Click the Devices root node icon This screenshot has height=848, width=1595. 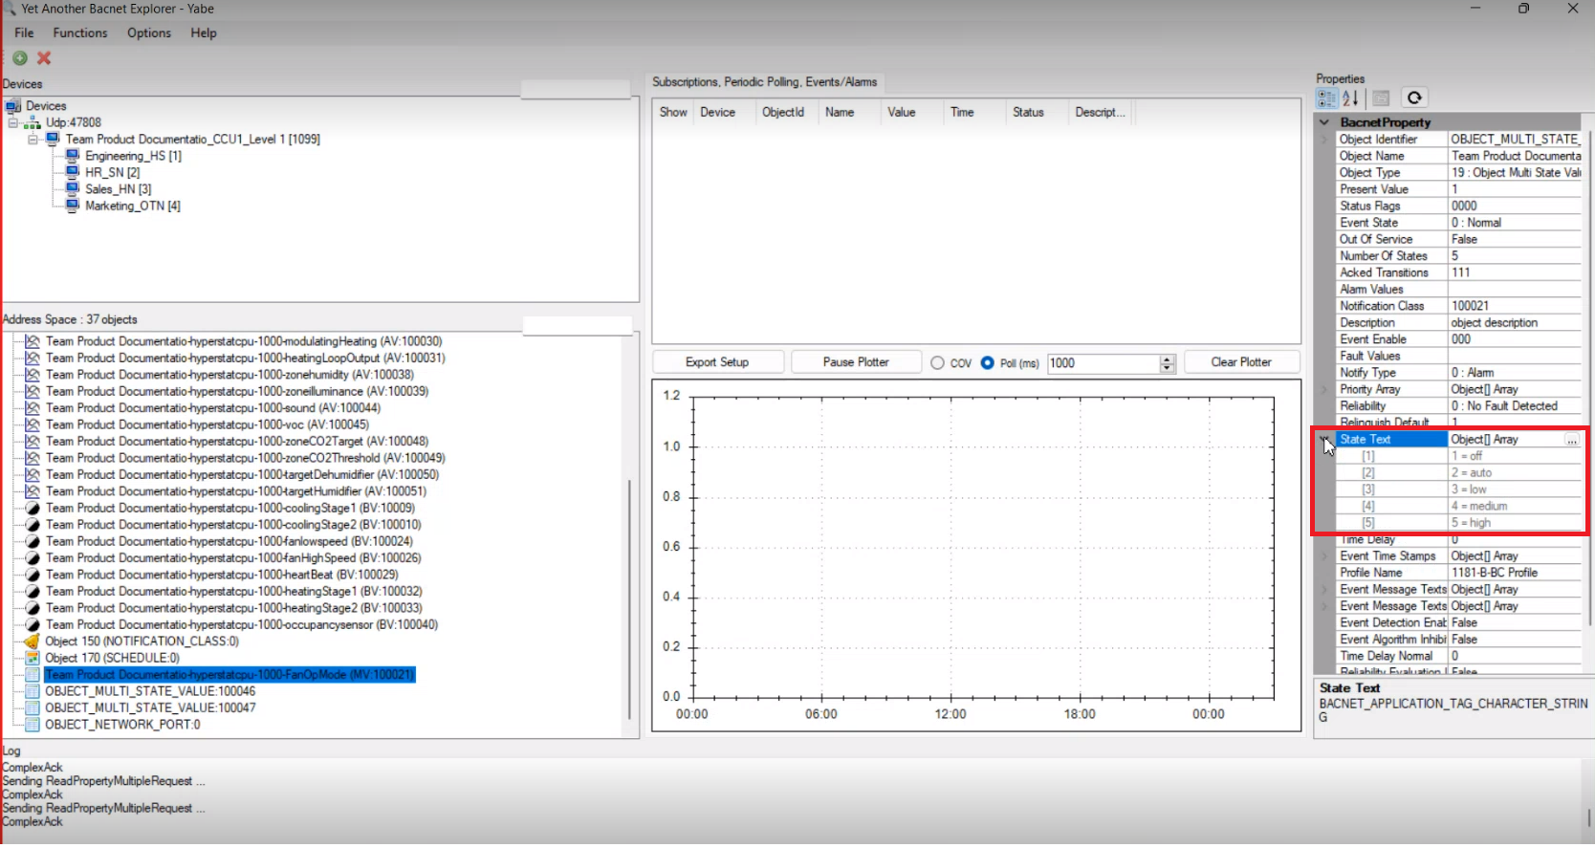click(x=13, y=106)
